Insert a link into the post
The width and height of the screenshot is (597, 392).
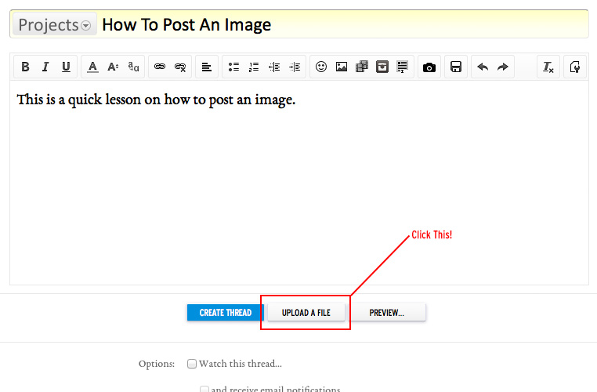(160, 67)
